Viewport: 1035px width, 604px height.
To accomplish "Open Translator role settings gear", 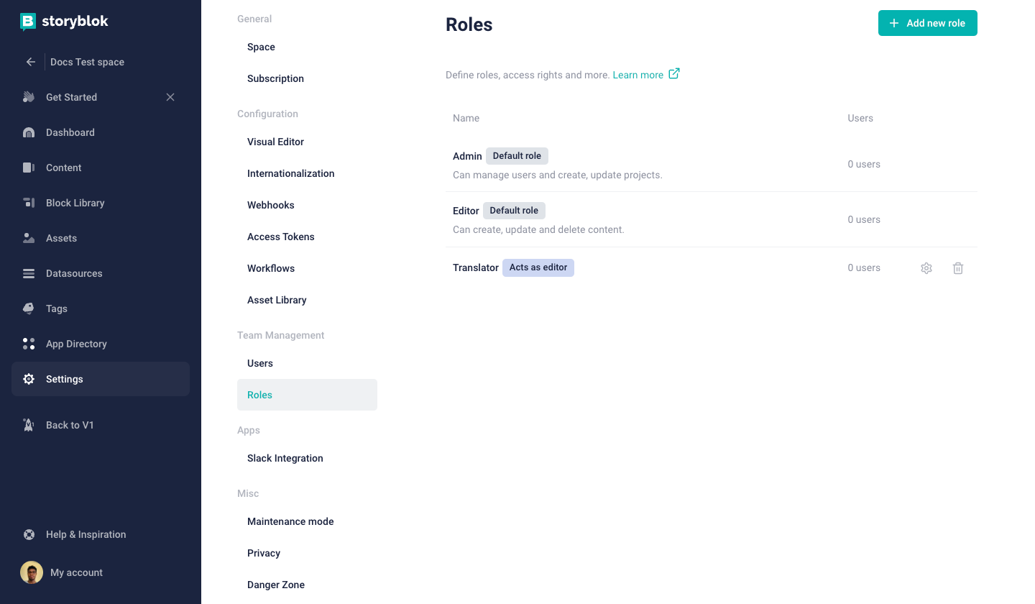I will [x=926, y=268].
